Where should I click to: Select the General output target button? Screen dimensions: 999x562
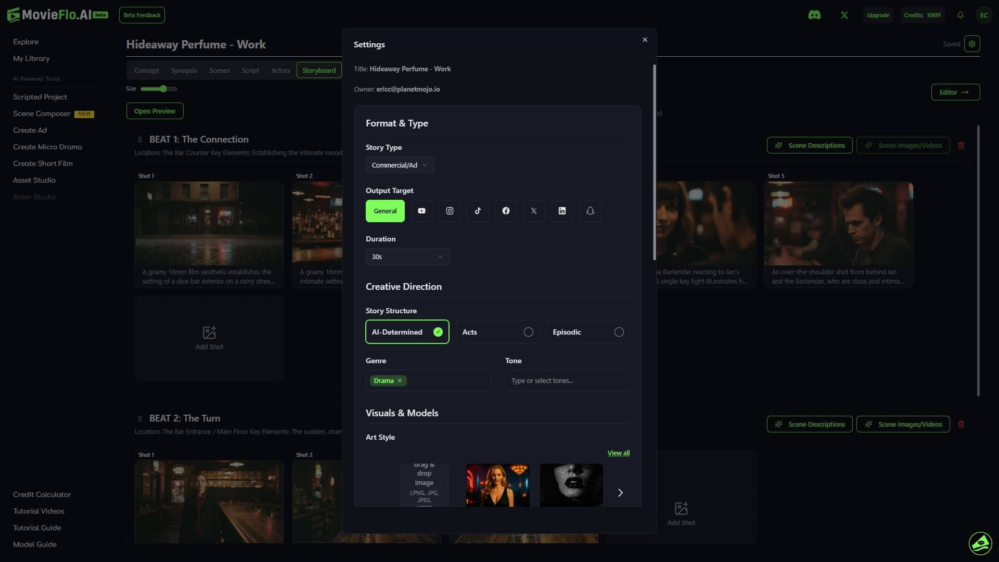point(385,211)
